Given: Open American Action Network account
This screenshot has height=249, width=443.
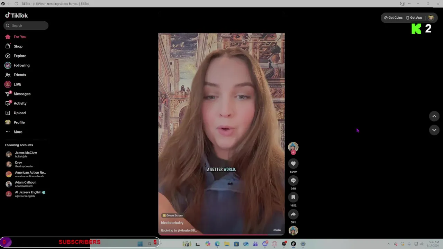Looking at the screenshot, I should (x=26, y=174).
